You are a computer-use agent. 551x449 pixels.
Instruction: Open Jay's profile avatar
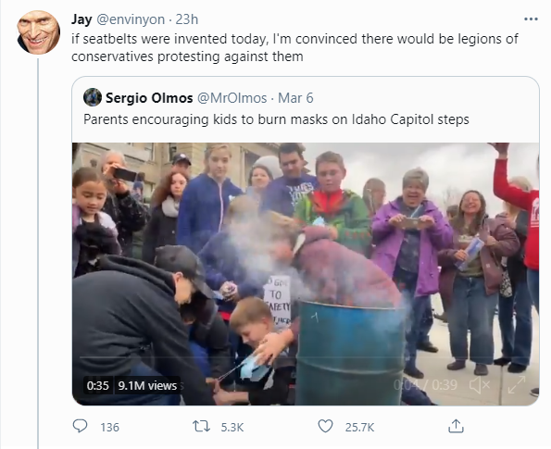38,32
